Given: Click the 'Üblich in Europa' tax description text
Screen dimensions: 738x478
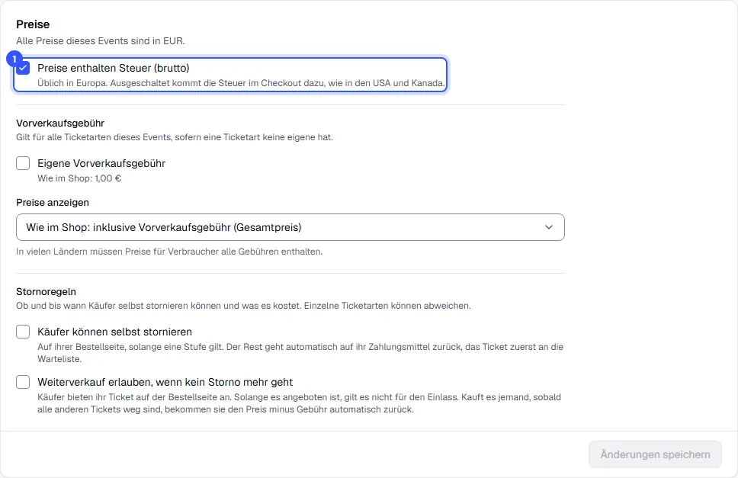Looking at the screenshot, I should pyautogui.click(x=241, y=83).
